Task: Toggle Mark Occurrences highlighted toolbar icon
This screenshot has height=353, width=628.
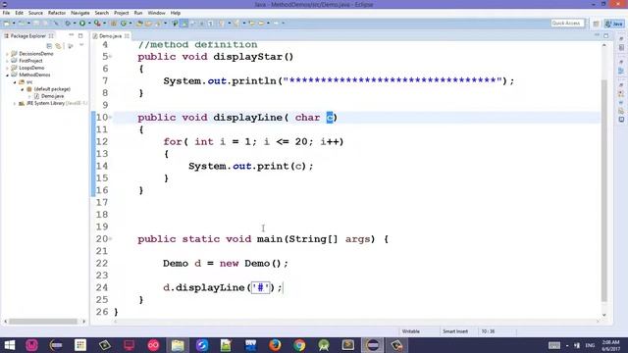Action: pyautogui.click(x=184, y=24)
